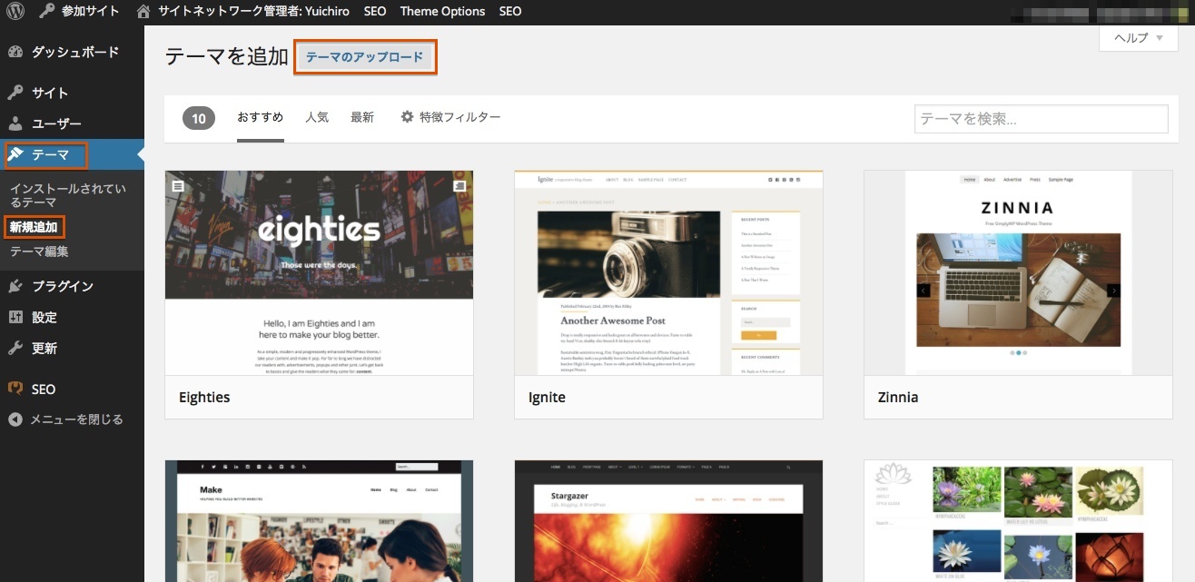Switch to the 最新 tab
The width and height of the screenshot is (1195, 582).
362,117
